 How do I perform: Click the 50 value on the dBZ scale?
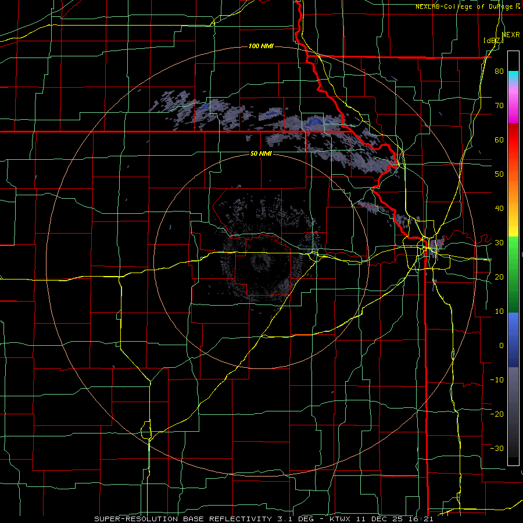coord(499,174)
